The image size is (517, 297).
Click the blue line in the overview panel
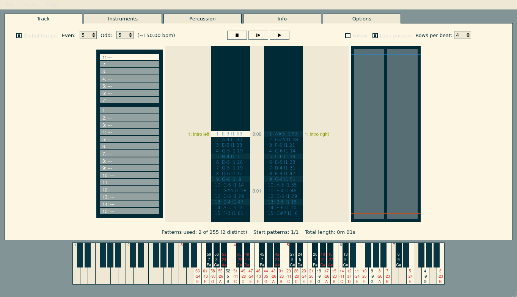tap(386, 55)
